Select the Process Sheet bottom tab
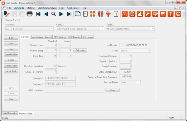 pos(26,114)
